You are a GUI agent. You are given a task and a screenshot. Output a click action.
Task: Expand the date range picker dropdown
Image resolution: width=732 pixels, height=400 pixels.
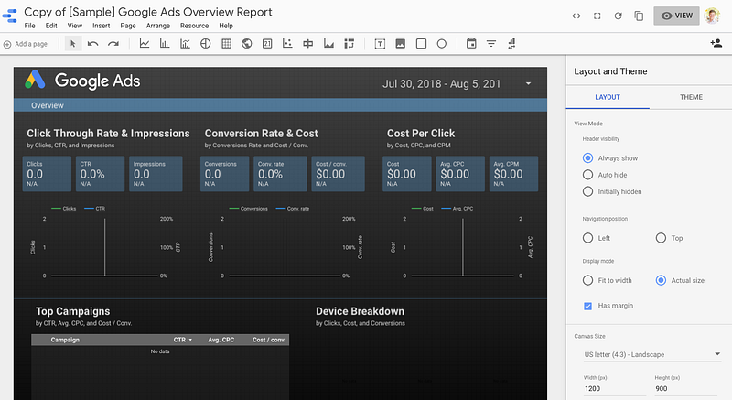tap(528, 83)
